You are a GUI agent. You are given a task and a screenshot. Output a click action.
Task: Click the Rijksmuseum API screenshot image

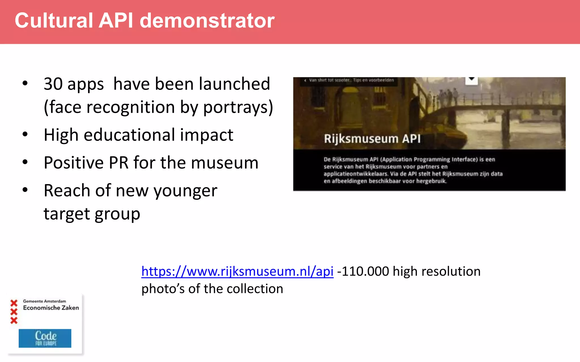429,134
